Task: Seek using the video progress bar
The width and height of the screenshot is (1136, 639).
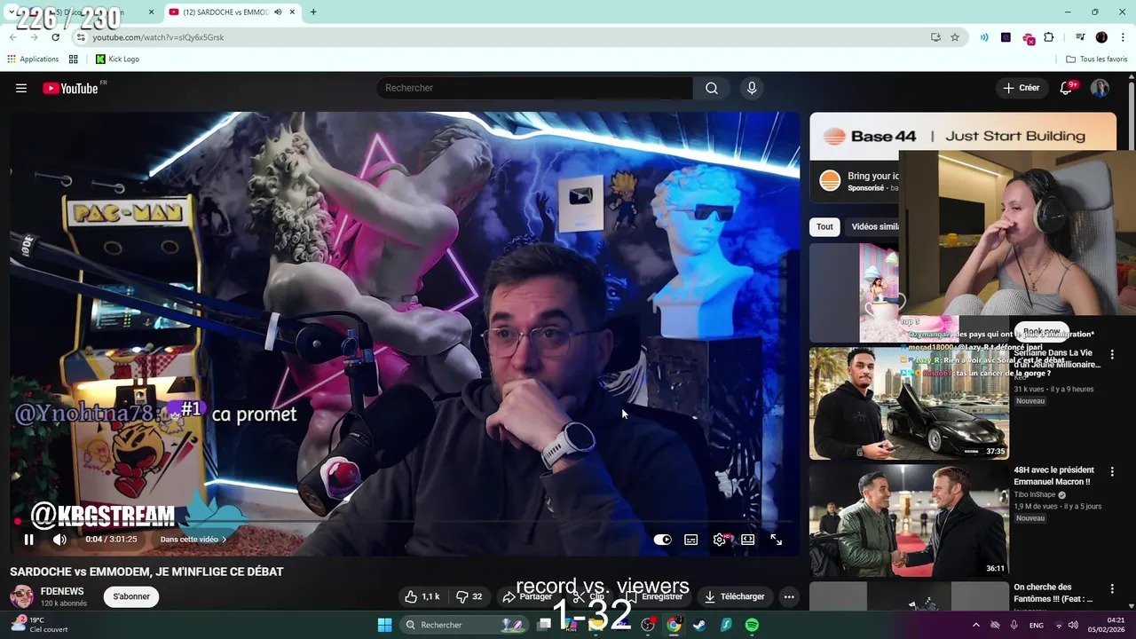Action: point(404,522)
